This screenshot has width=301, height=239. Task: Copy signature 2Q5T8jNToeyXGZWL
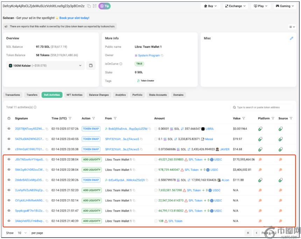pos(47,129)
